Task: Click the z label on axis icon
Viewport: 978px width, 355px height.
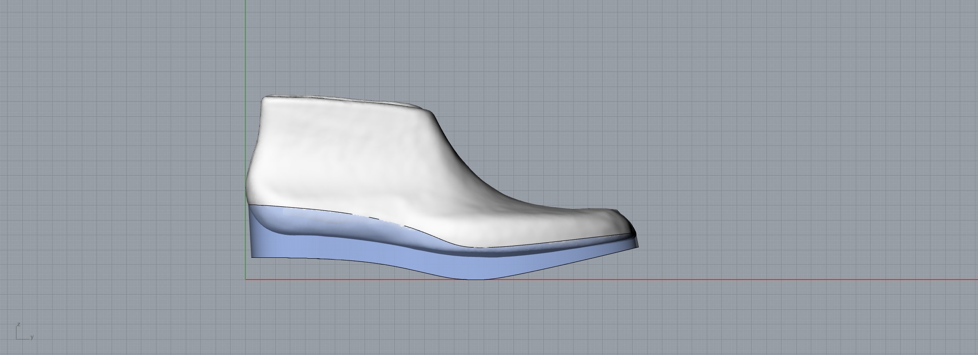Action: pyautogui.click(x=19, y=324)
